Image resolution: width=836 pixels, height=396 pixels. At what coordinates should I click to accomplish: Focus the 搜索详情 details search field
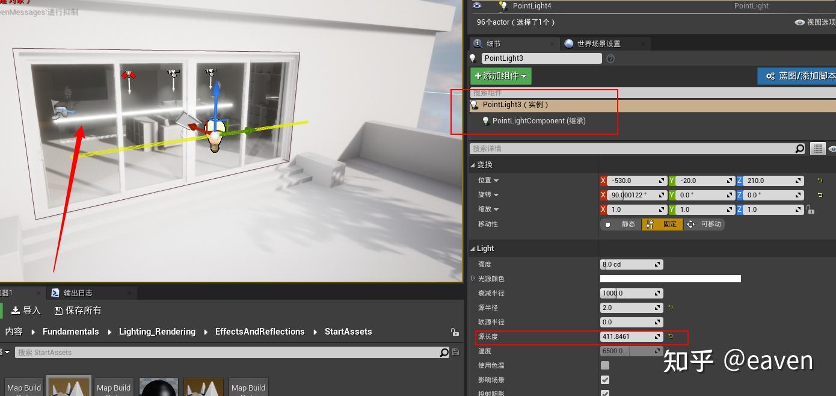[x=632, y=148]
